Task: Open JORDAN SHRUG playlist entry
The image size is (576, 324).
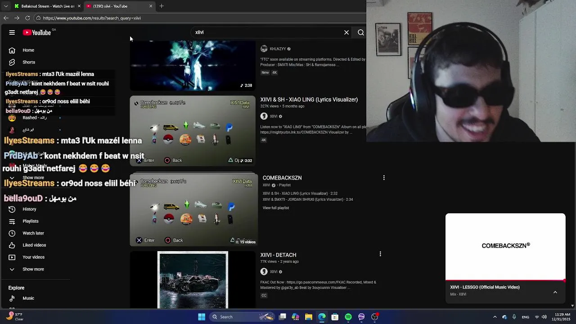Action: tap(308, 199)
